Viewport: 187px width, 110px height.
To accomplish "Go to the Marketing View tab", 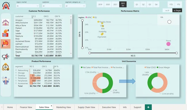I will (x=64, y=107).
